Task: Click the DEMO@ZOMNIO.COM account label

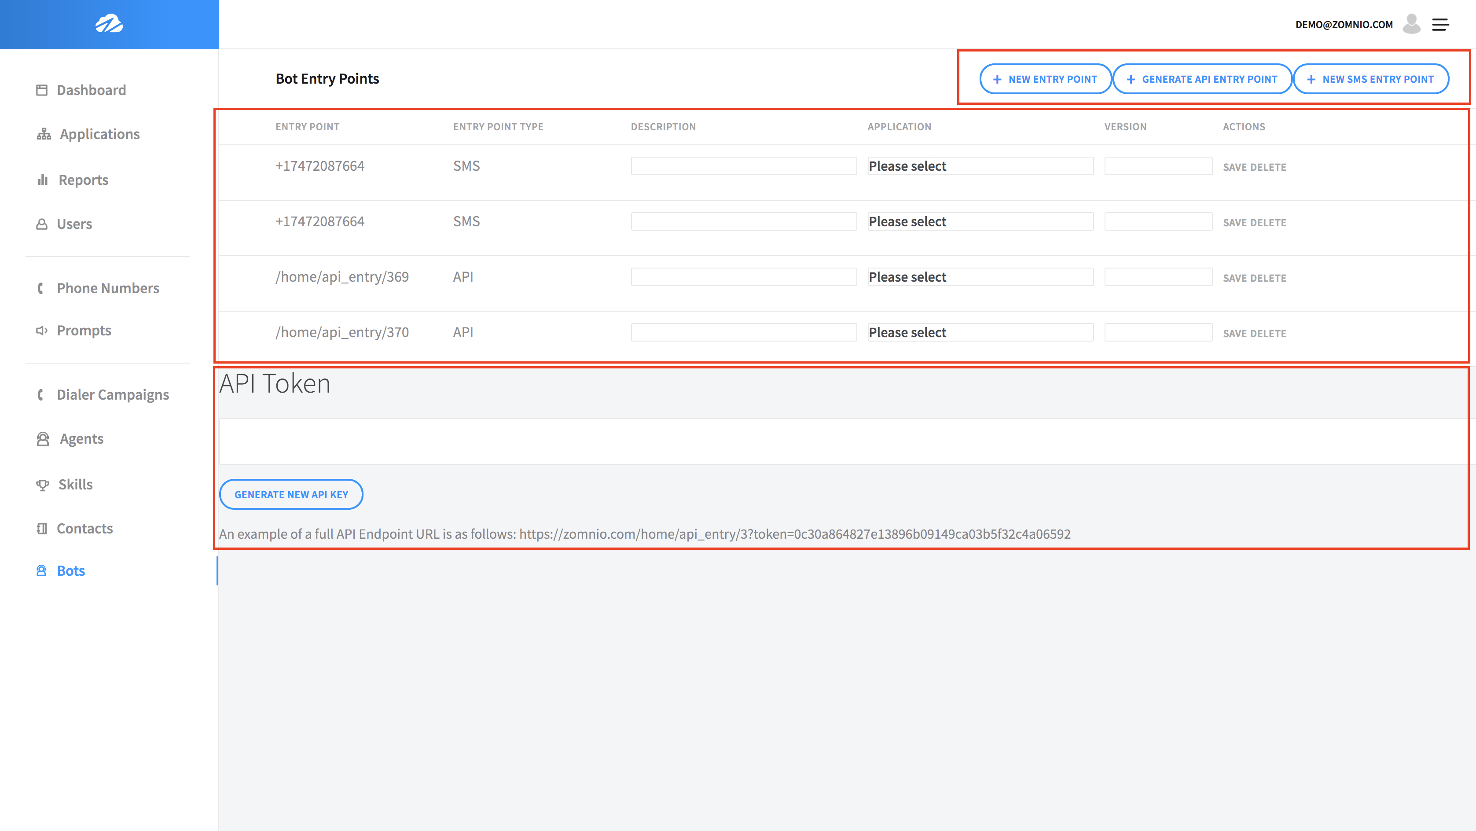Action: coord(1344,25)
